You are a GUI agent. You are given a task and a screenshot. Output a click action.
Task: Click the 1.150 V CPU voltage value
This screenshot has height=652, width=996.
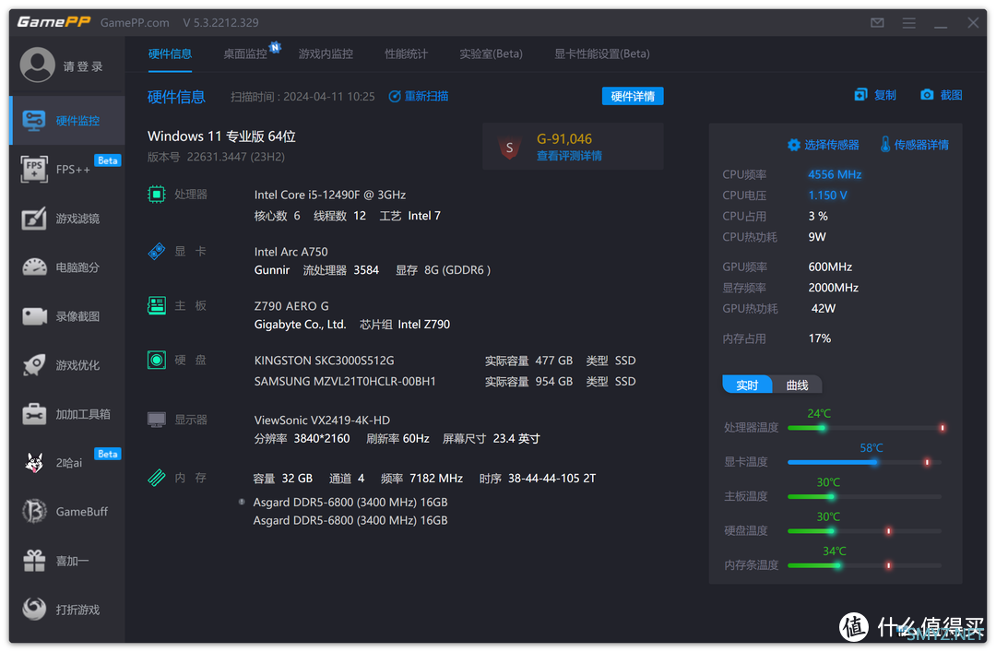tap(827, 196)
